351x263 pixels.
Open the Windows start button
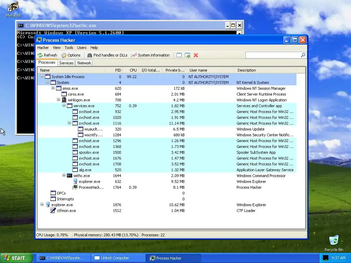pos(16,258)
